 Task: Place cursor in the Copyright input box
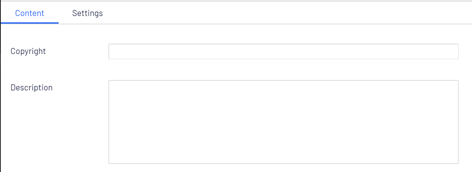coord(283,52)
